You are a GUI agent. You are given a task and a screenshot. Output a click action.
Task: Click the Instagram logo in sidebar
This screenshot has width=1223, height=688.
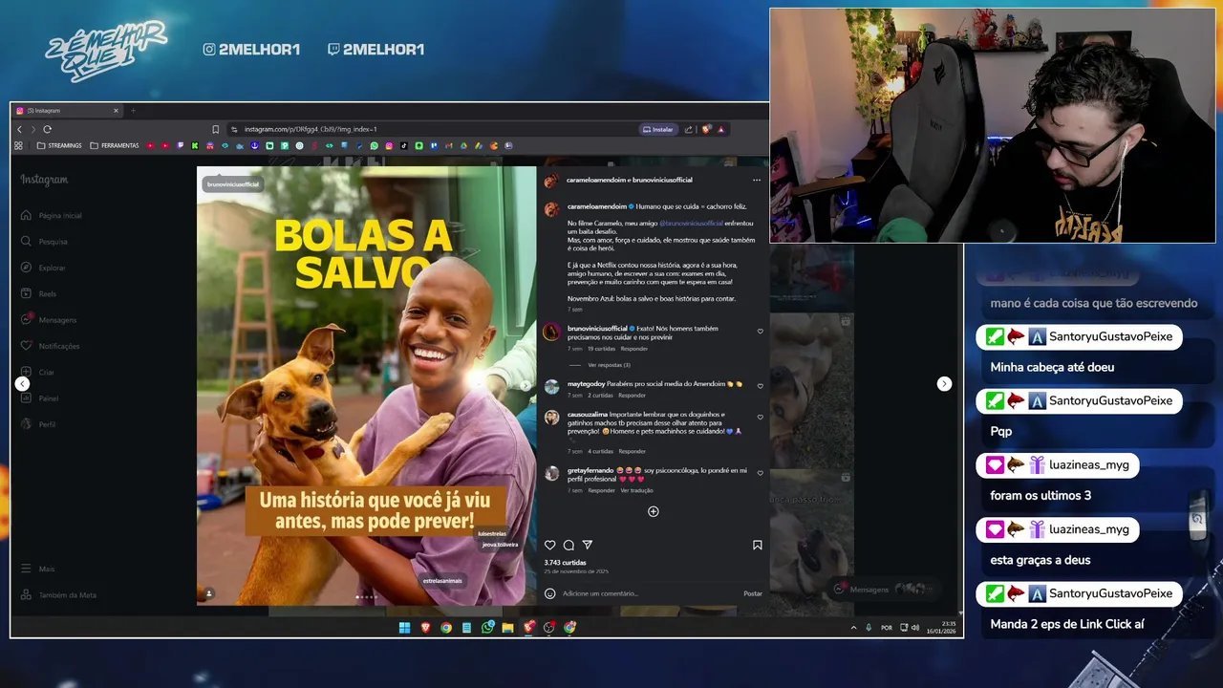tap(44, 180)
